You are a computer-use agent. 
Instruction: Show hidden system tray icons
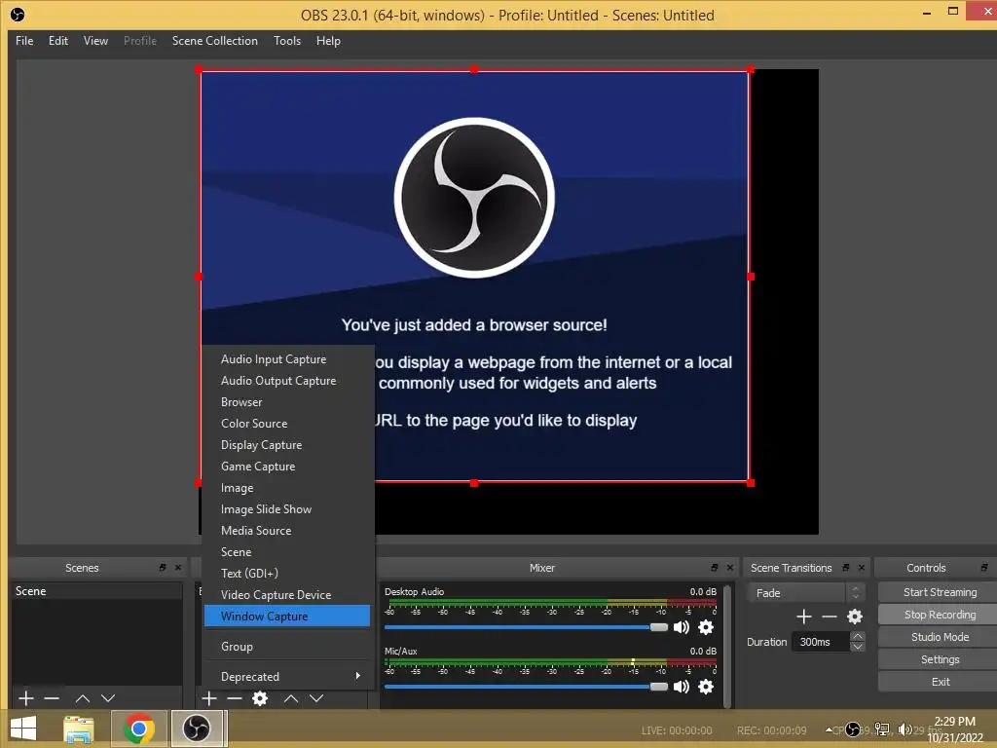point(829,730)
